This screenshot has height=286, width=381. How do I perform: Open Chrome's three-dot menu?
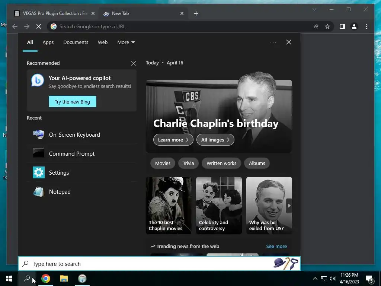366,26
